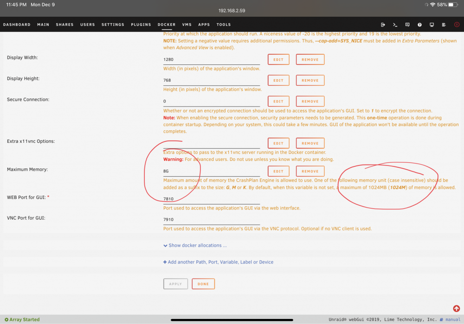Switch to the Users tab

point(88,25)
